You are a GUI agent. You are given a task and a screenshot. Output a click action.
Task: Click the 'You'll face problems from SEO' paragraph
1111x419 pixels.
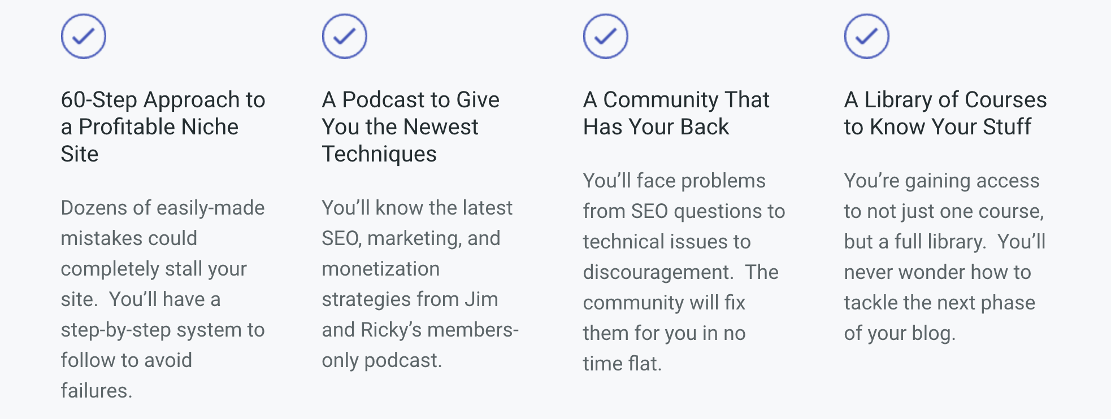(684, 272)
